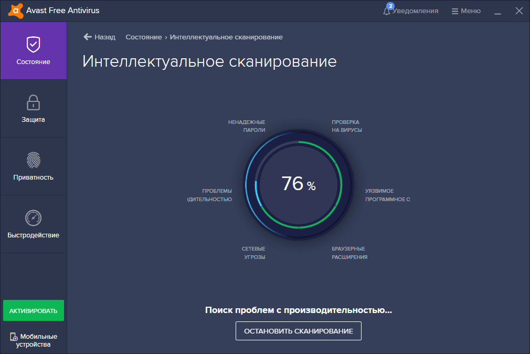Click the green АКТИВИРОВАТЬ button
Image resolution: width=530 pixels, height=354 pixels.
point(33,310)
